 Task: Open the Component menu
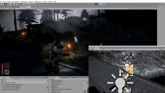coord(24,2)
